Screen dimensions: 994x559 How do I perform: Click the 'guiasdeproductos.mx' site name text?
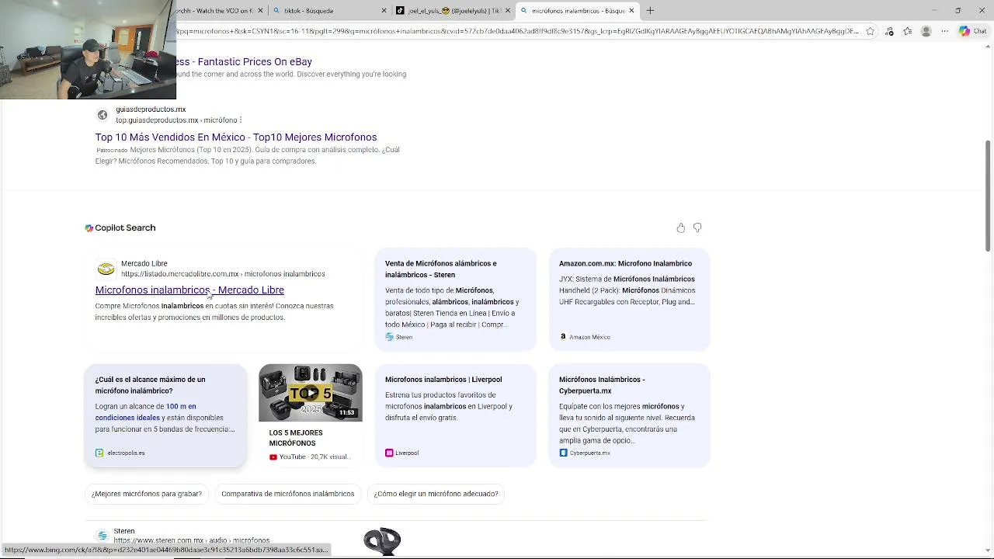(x=151, y=109)
